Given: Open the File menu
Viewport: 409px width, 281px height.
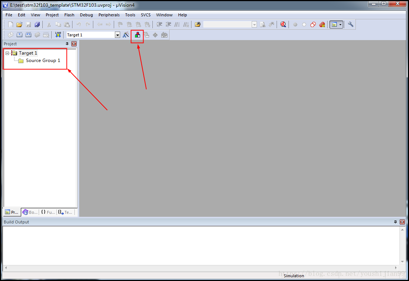Looking at the screenshot, I should [x=9, y=15].
